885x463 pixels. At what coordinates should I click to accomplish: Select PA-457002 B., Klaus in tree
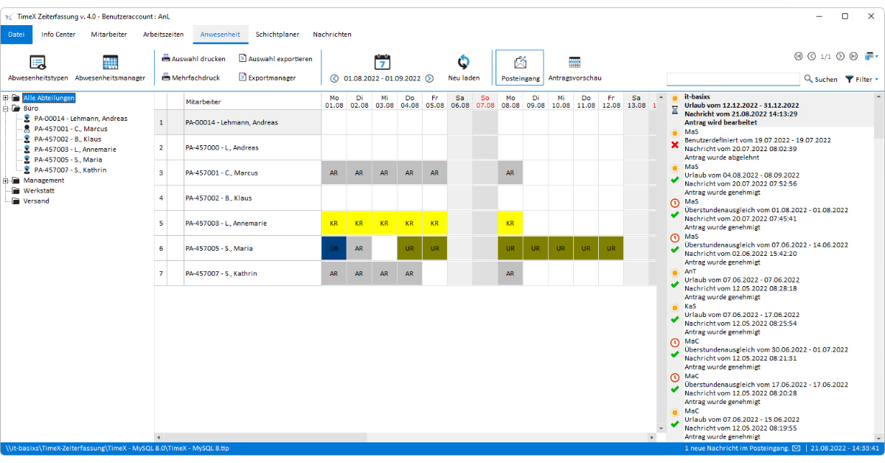point(68,139)
